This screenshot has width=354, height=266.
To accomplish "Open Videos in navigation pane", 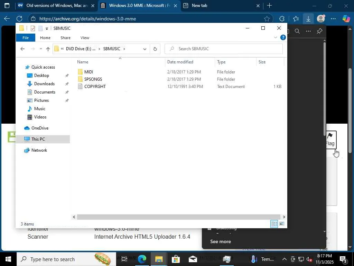I will (40, 117).
